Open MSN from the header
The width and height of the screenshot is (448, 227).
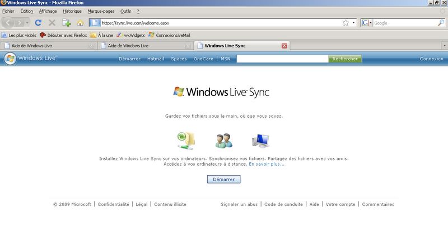(x=226, y=59)
